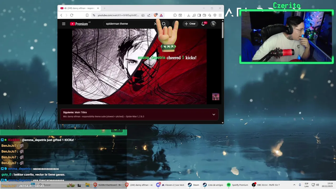Focus the YouTube search box with 'spiderman theme'
The image size is (336, 189).
(129, 24)
